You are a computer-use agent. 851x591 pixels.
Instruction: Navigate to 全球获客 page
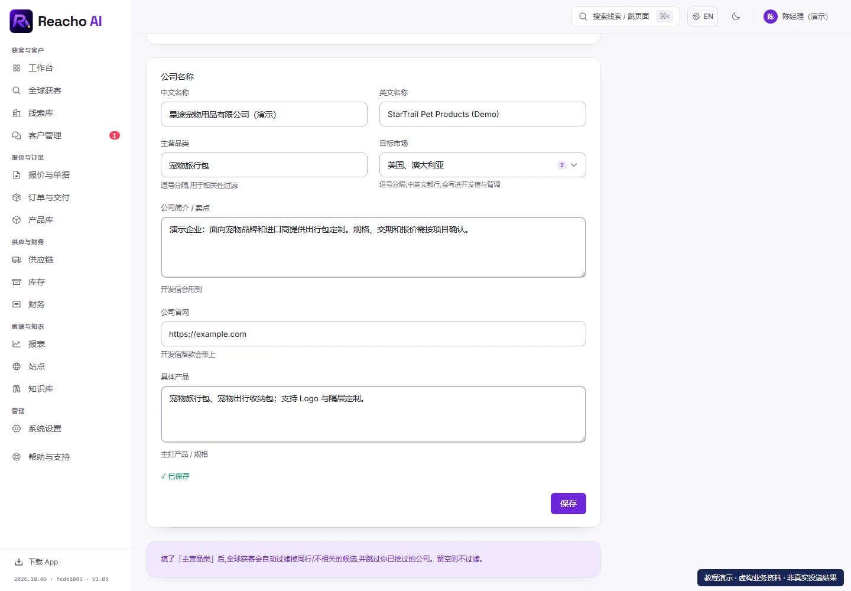coord(66,90)
